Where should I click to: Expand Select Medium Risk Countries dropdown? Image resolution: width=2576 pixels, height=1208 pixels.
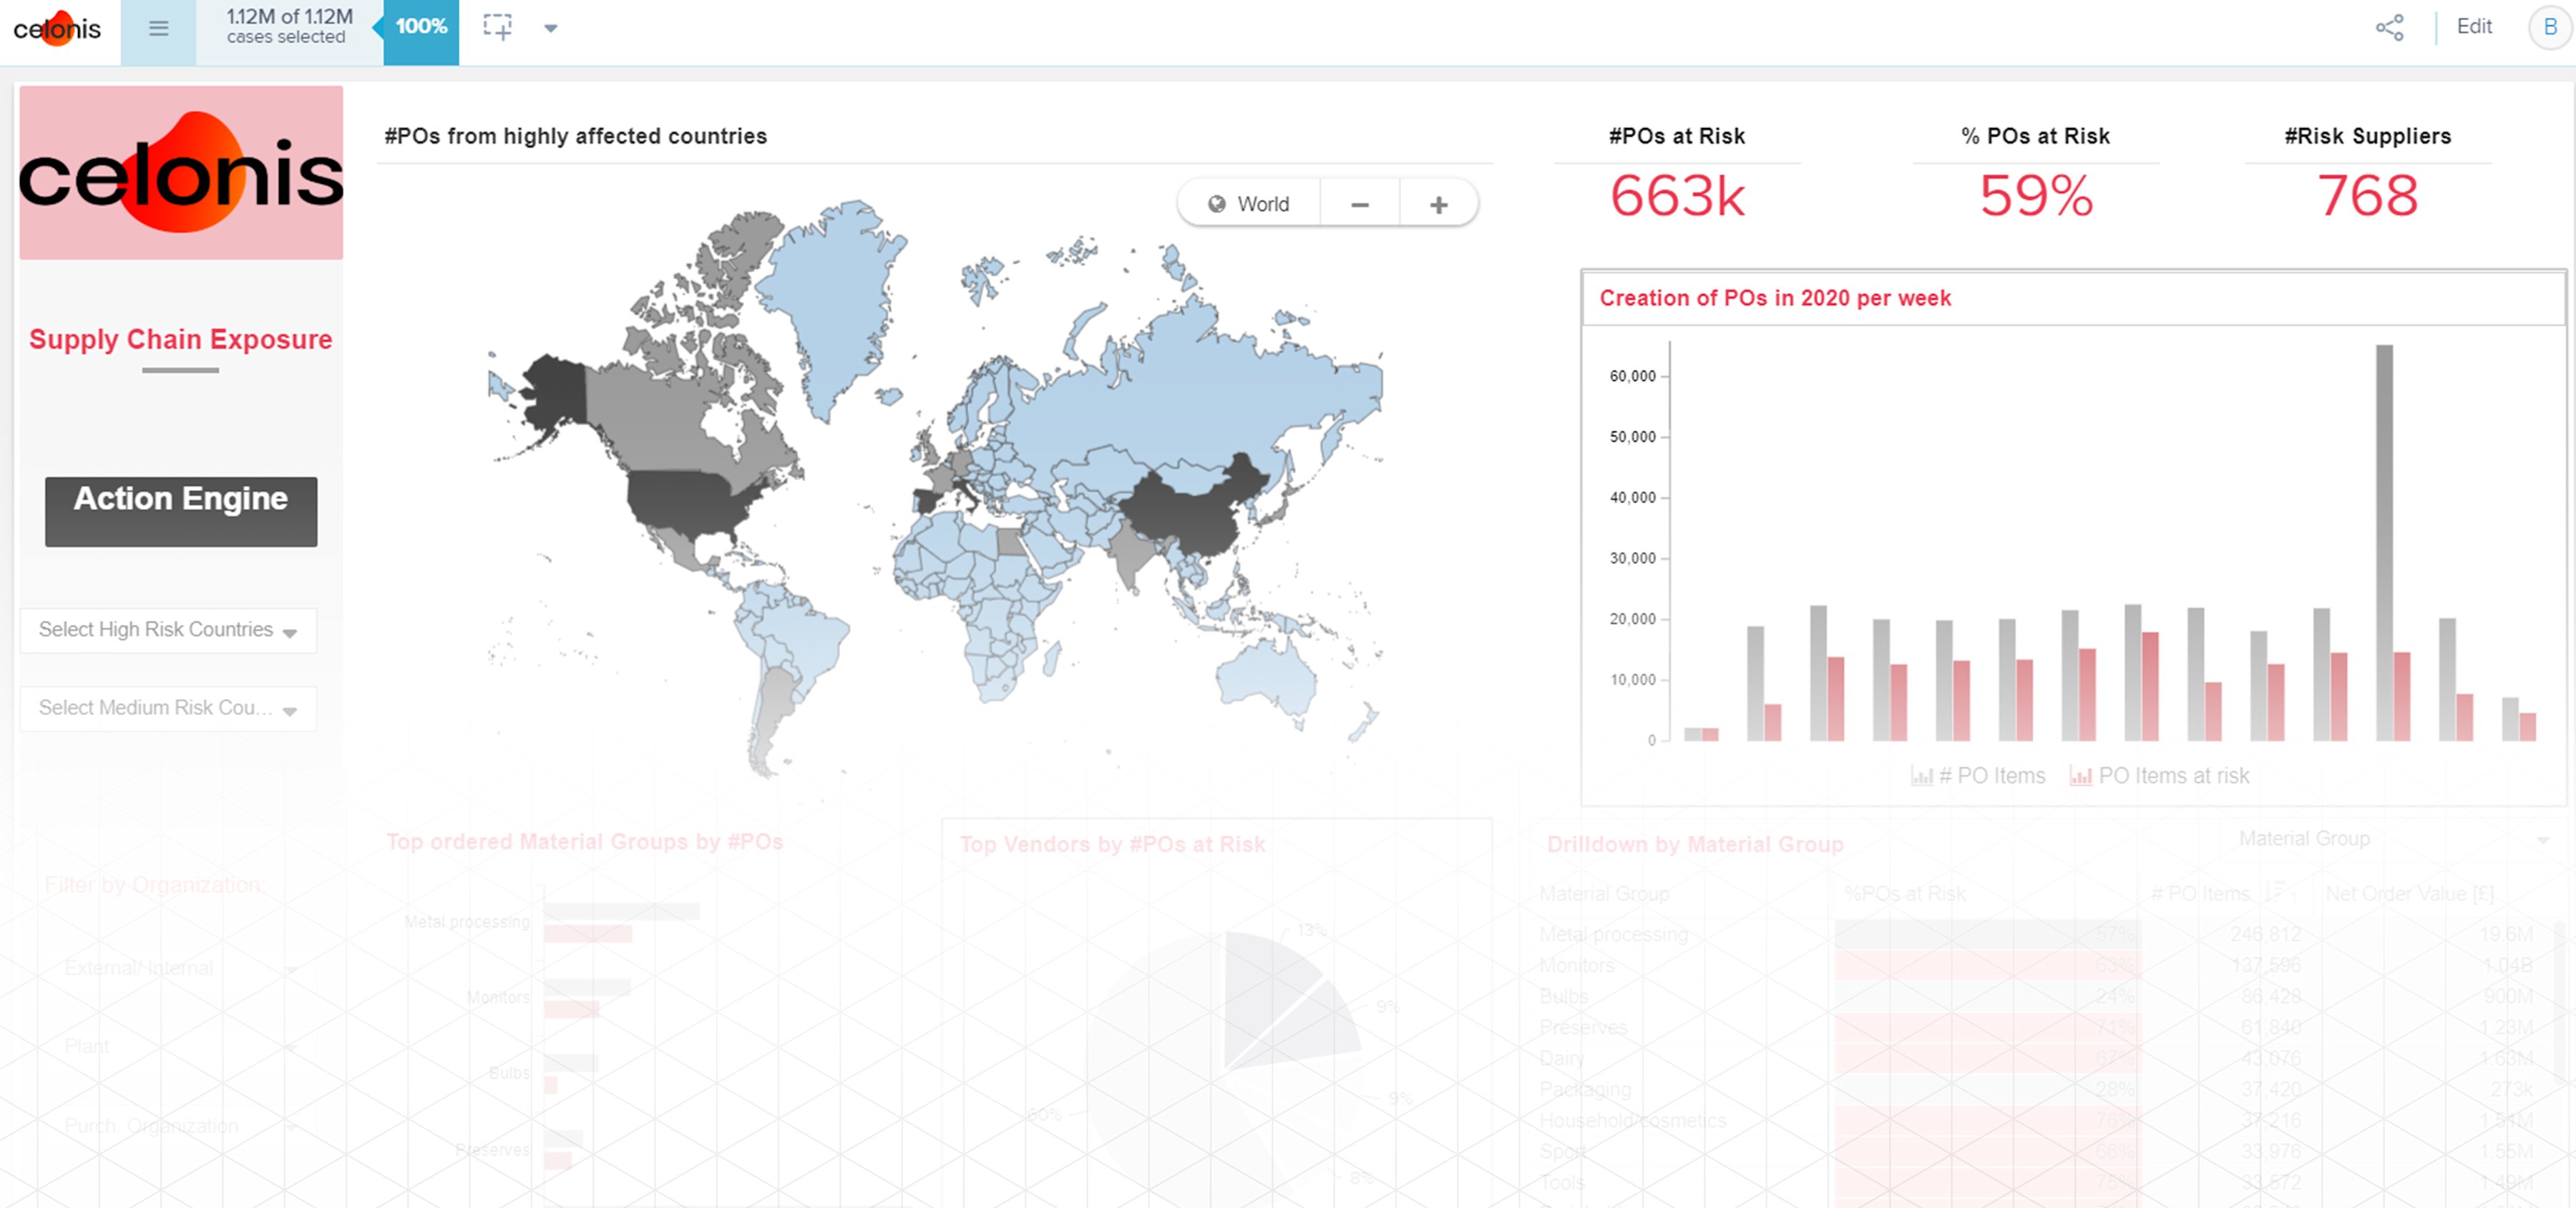tap(168, 708)
